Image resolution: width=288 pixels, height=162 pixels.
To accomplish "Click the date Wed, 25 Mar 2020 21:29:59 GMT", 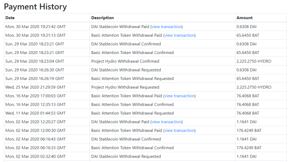I will [x=35, y=87].
